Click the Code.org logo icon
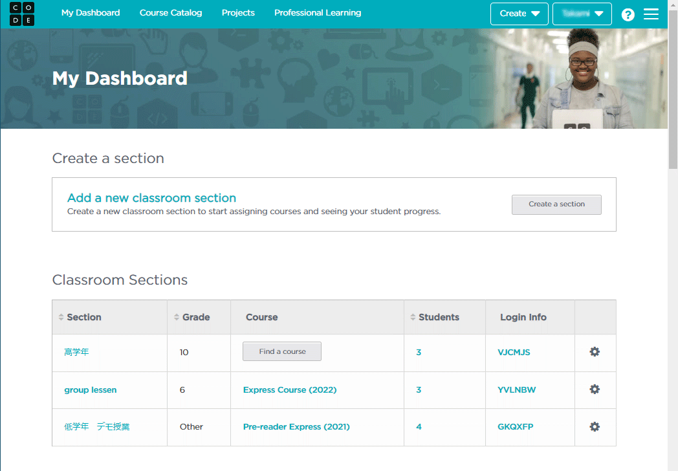 (22, 14)
